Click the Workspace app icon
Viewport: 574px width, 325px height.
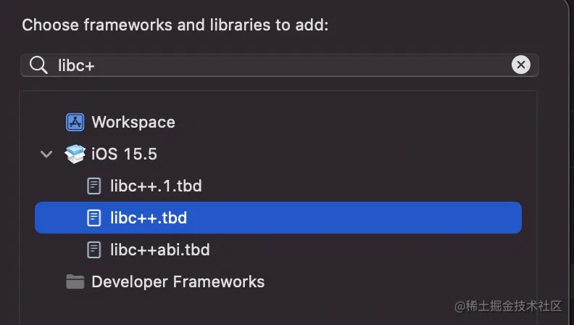click(x=75, y=122)
